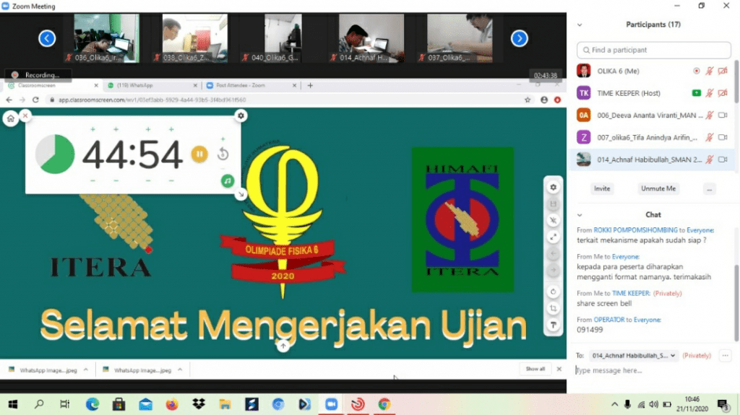Decrease the timer's last seconds digit
The width and height of the screenshot is (740, 415).
pos(171,180)
